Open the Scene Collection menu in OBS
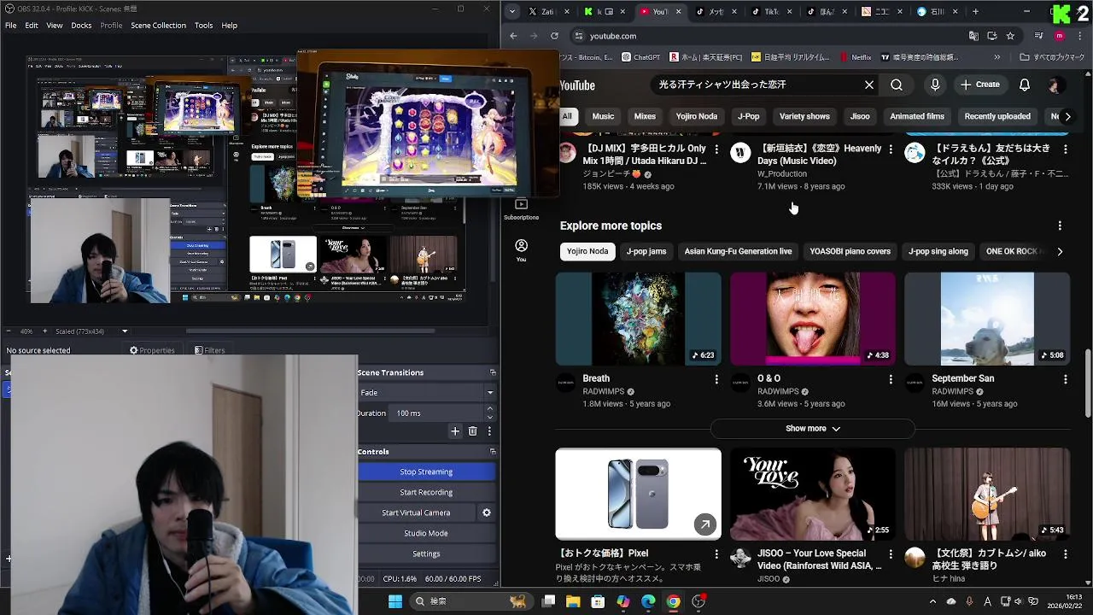1093x615 pixels. click(158, 26)
